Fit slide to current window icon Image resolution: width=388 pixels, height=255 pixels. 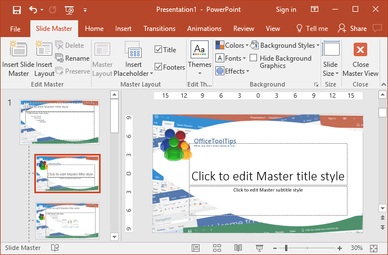click(x=373, y=248)
